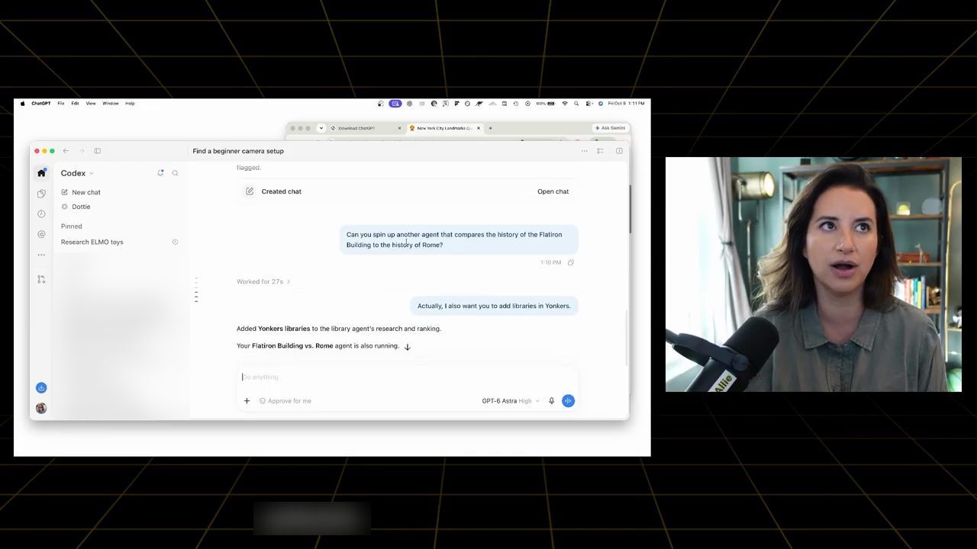Toggle the right panel icon in title bar
This screenshot has width=977, height=549.
(x=619, y=151)
